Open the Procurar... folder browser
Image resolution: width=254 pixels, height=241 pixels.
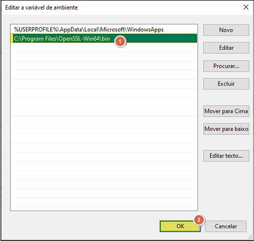click(226, 66)
